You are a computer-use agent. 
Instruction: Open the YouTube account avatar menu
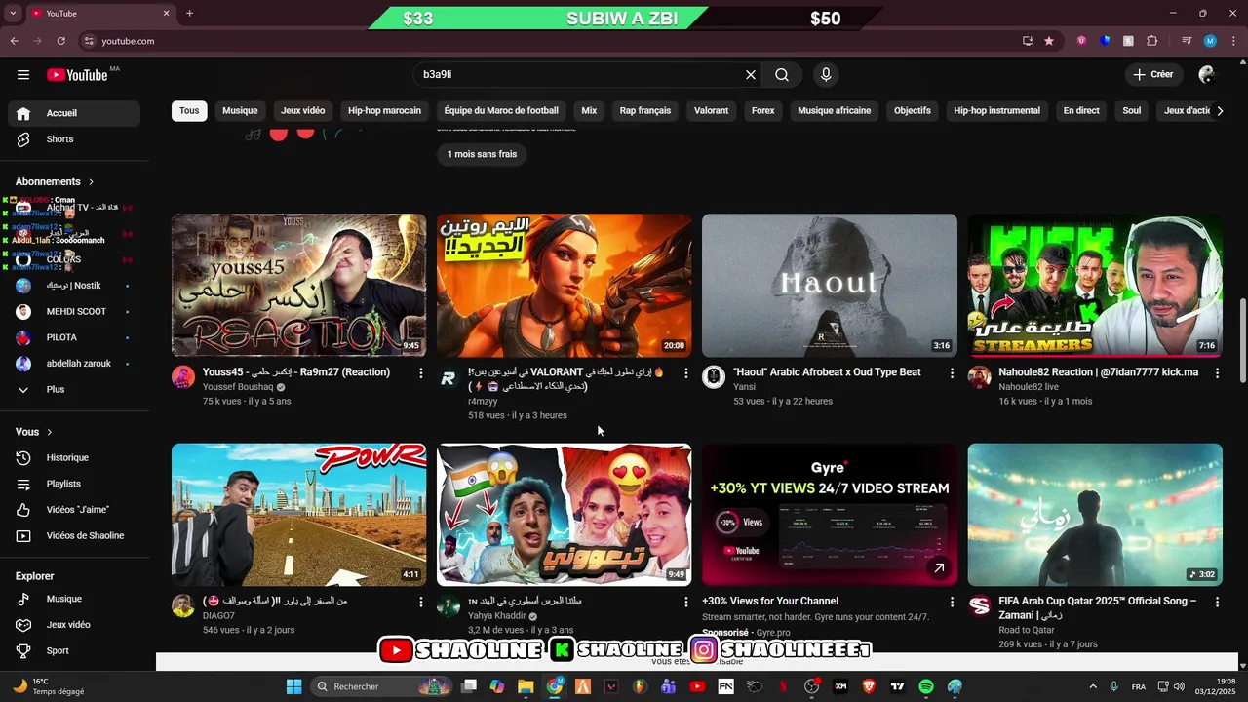point(1207,75)
